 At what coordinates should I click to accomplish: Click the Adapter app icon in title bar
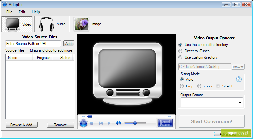tap(5, 4)
